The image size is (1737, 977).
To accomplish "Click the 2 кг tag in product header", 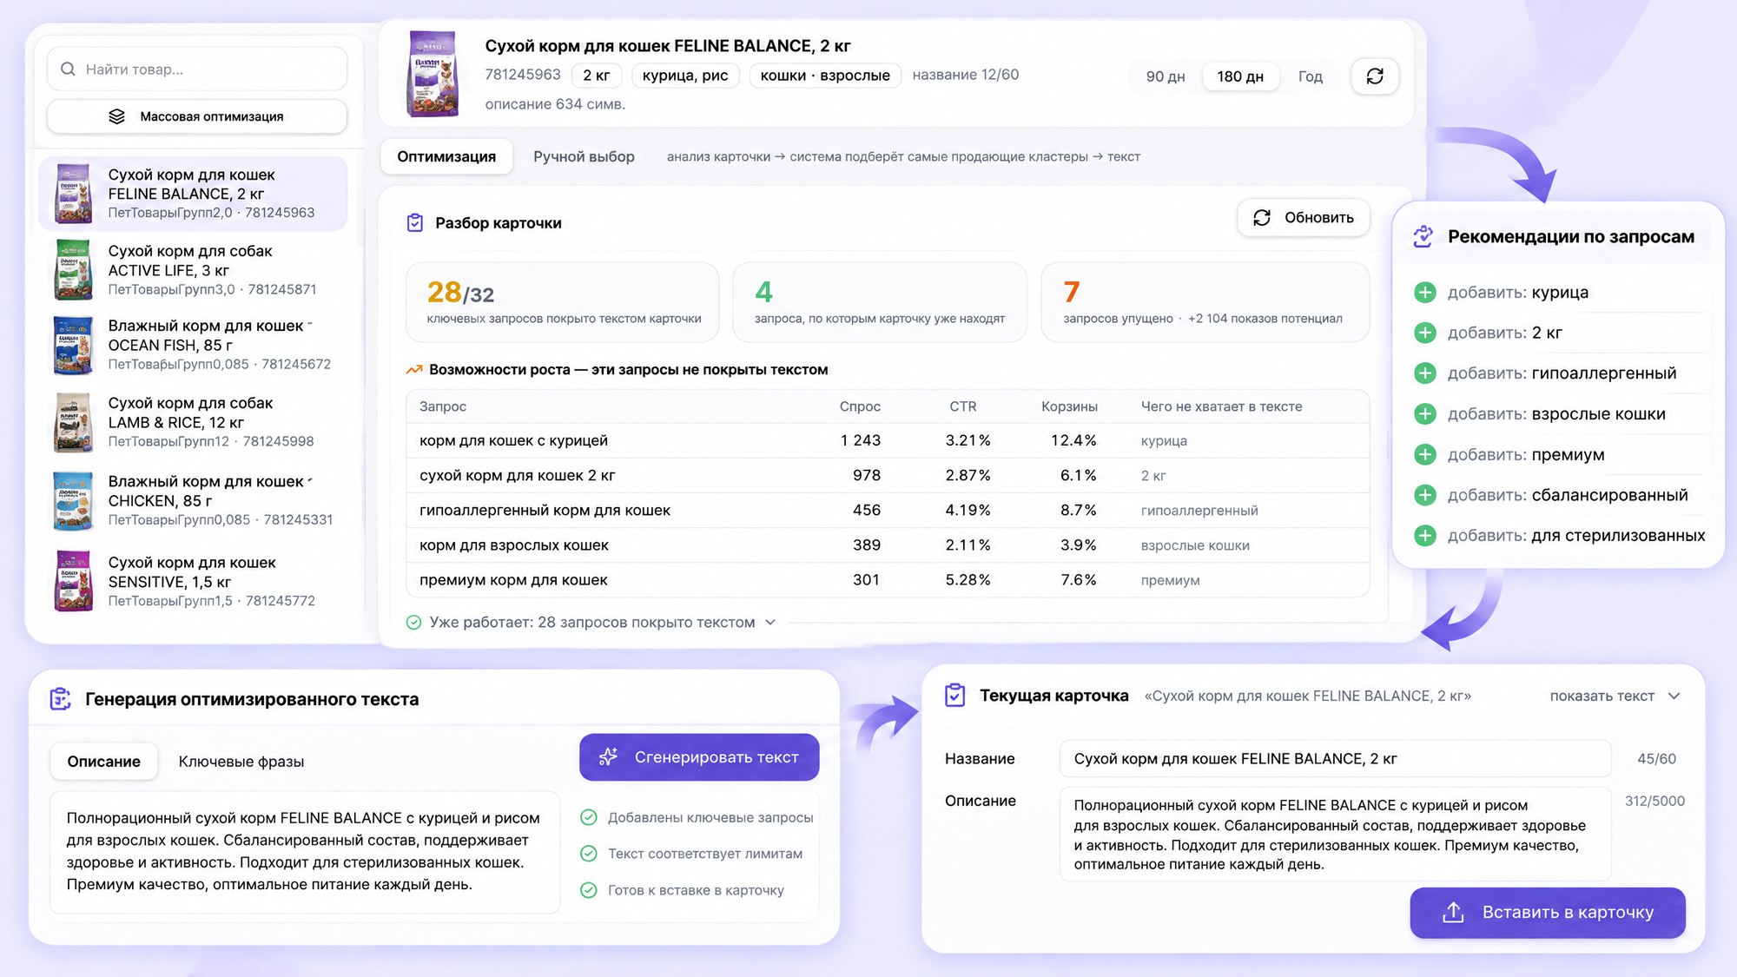I will click(597, 76).
